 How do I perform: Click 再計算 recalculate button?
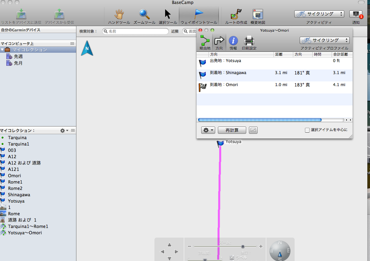click(x=232, y=130)
